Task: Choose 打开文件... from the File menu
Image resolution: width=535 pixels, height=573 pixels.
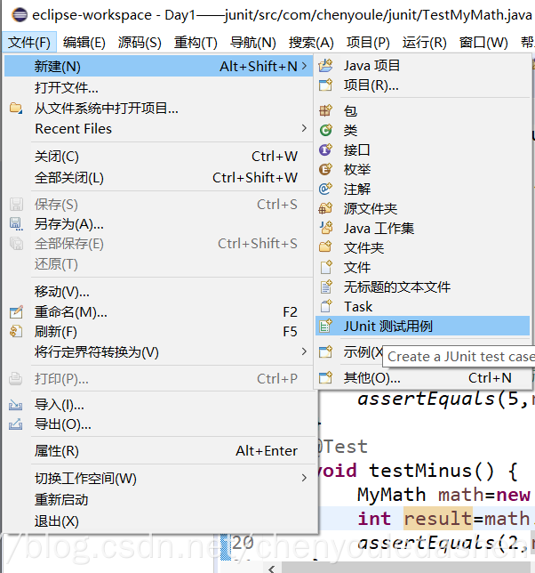Action: [x=159, y=88]
